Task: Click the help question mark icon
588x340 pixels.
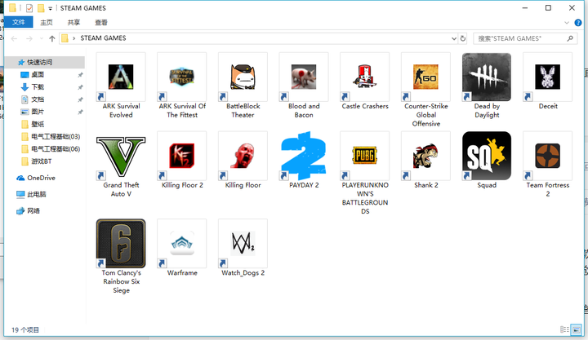Action: tap(578, 23)
